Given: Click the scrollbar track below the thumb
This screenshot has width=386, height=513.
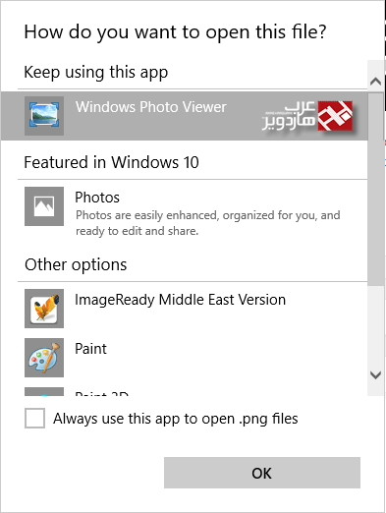Looking at the screenshot, I should [375, 324].
